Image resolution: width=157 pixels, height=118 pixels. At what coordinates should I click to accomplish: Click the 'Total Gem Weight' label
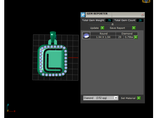93,20
